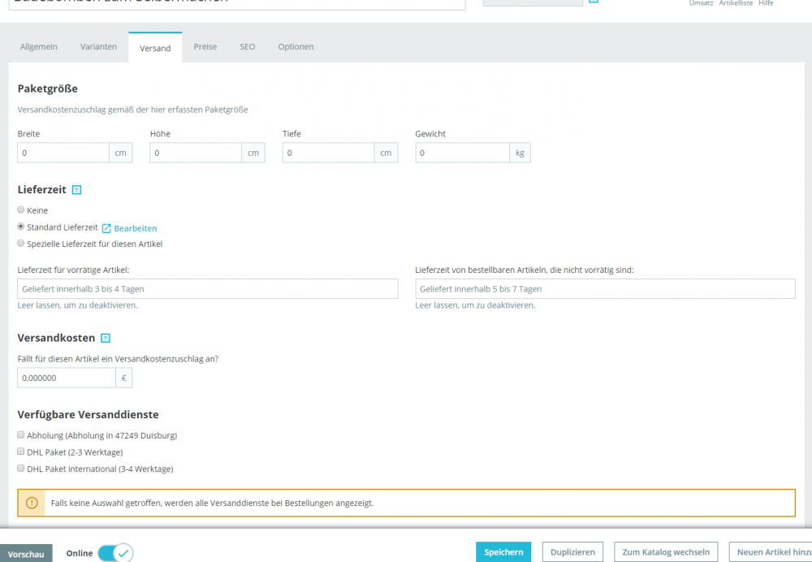Open the Bearbeiten link
Image resolution: width=812 pixels, height=562 pixels.
pos(135,228)
